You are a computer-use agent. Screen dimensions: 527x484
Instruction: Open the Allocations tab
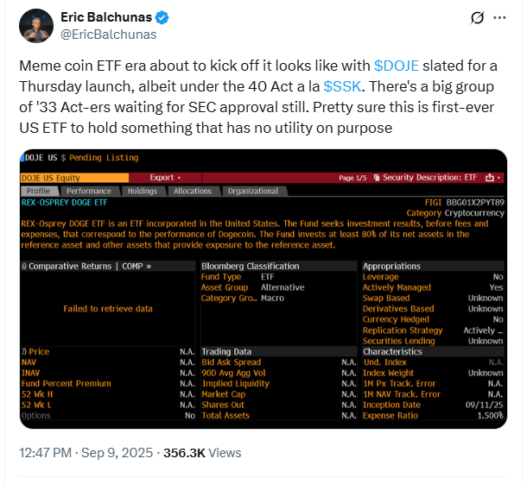tap(193, 191)
